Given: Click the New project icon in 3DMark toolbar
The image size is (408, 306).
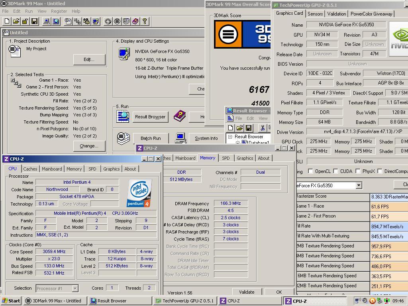Looking at the screenshot, I should point(7,22).
